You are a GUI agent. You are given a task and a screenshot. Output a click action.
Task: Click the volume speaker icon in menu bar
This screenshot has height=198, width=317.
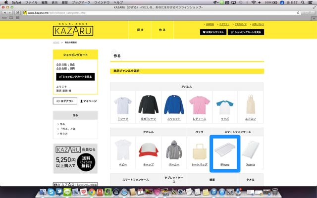tap(260, 2)
